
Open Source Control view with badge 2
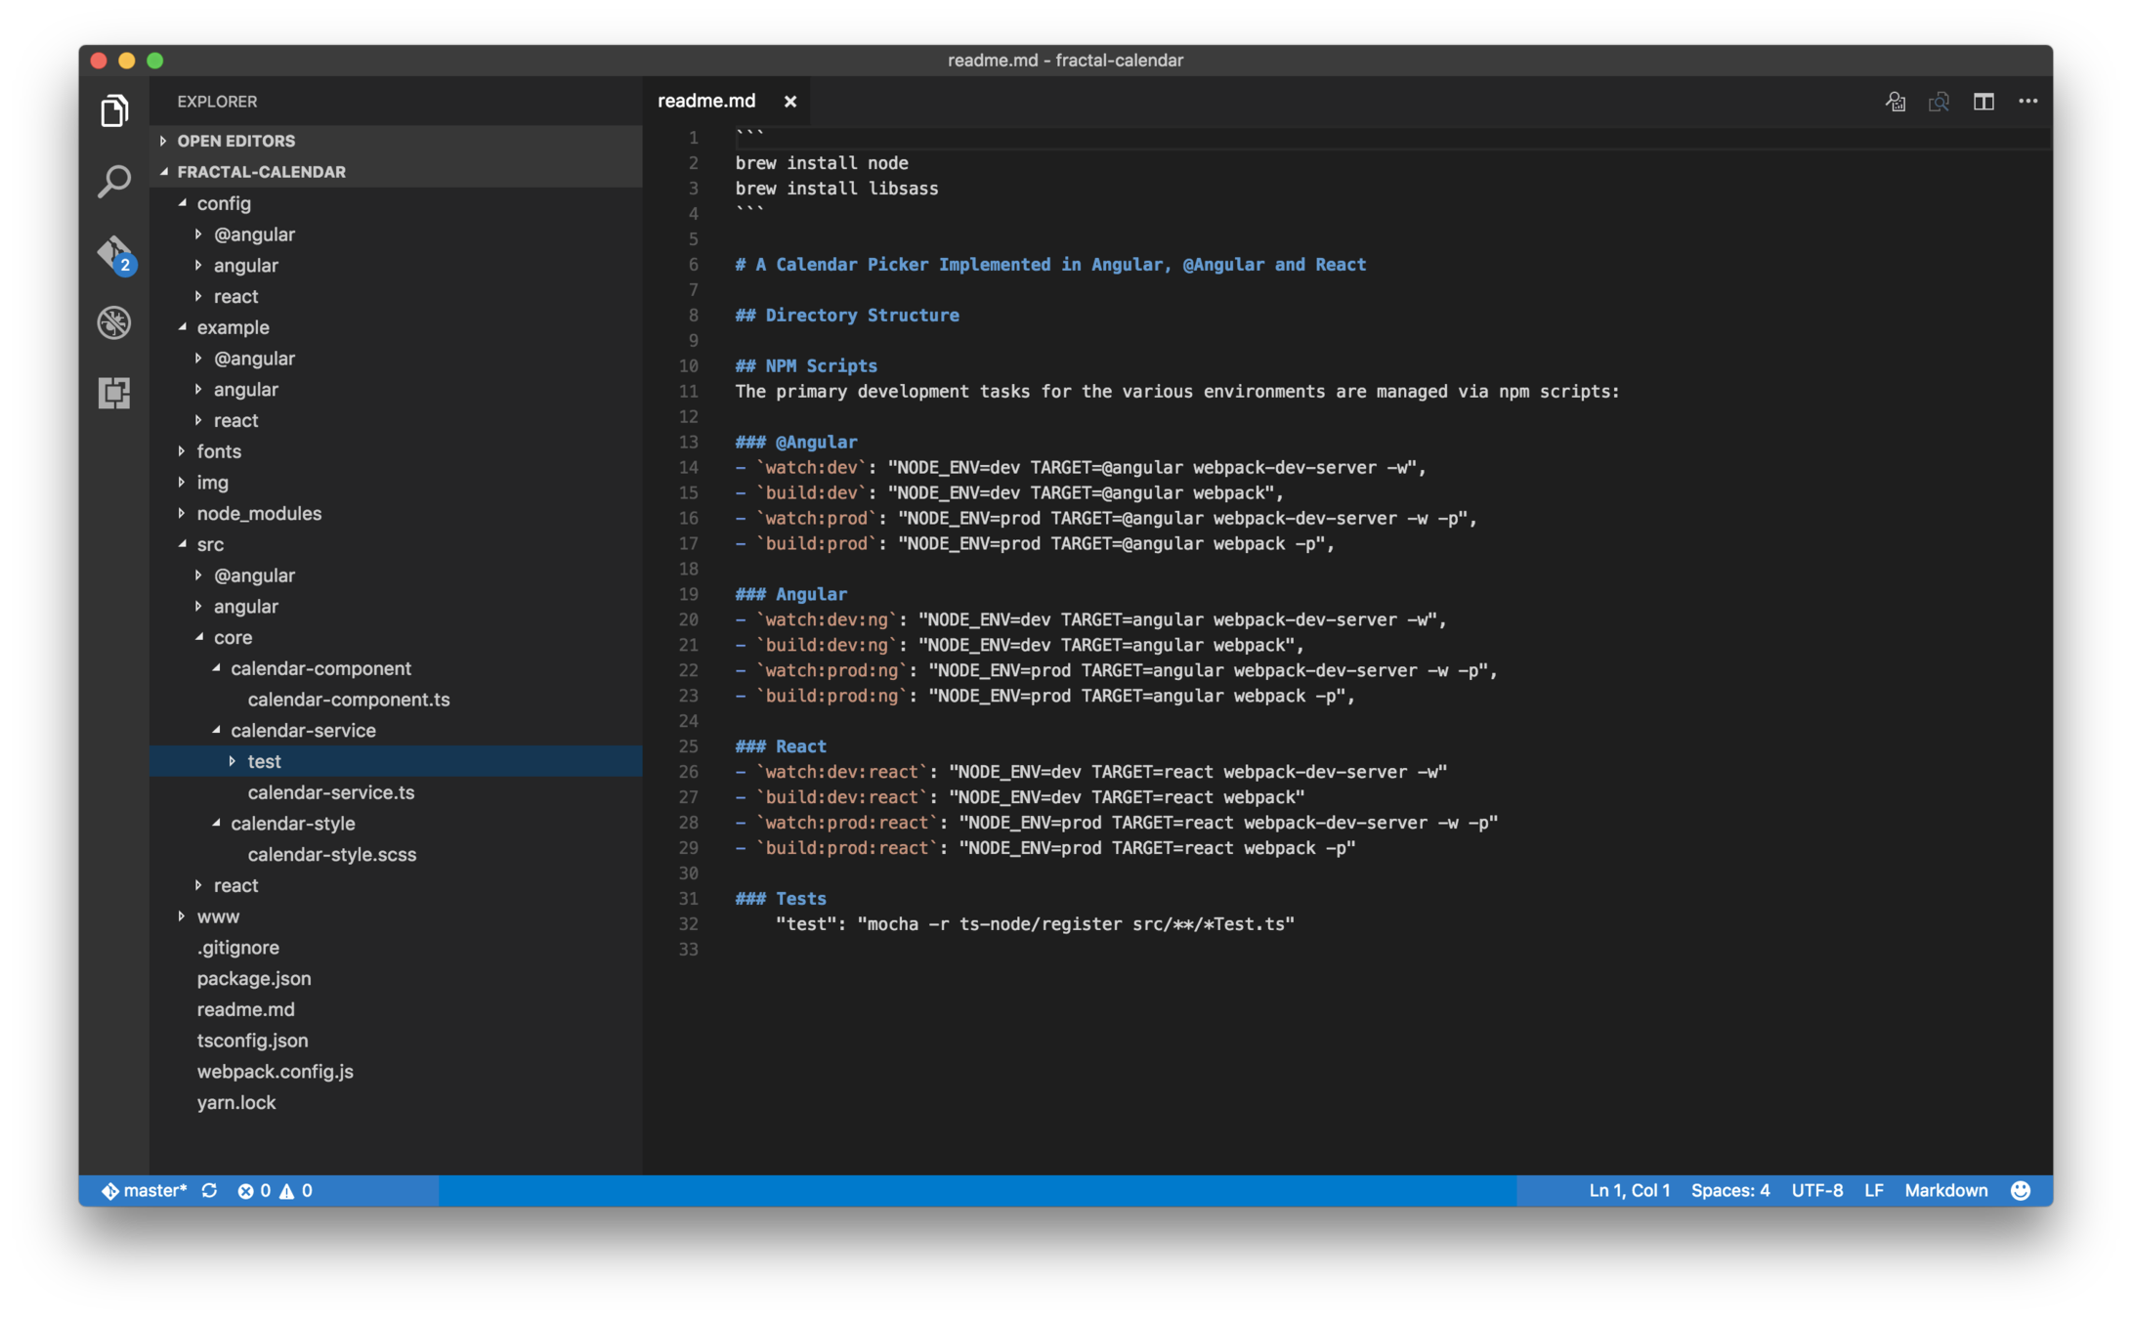[x=115, y=254]
